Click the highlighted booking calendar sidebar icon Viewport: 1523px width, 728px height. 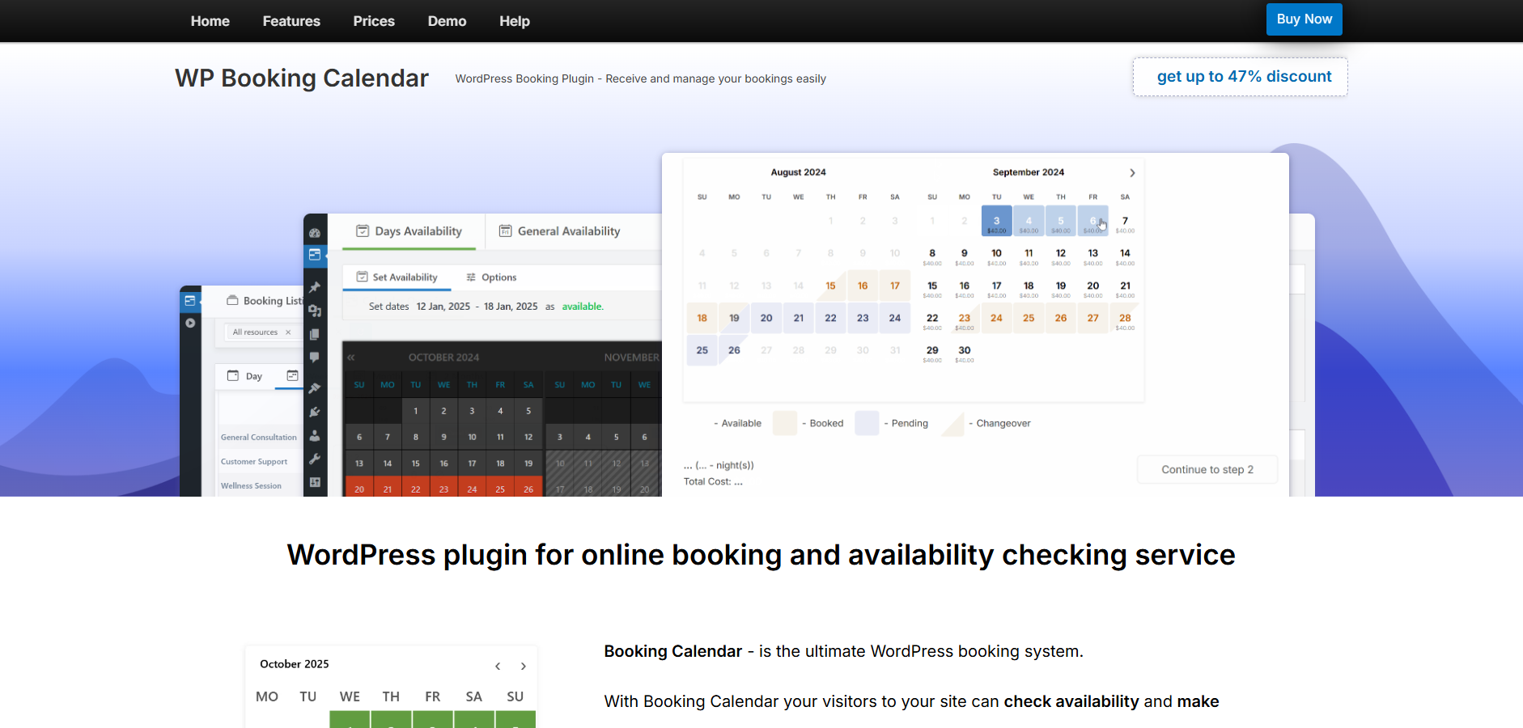315,255
